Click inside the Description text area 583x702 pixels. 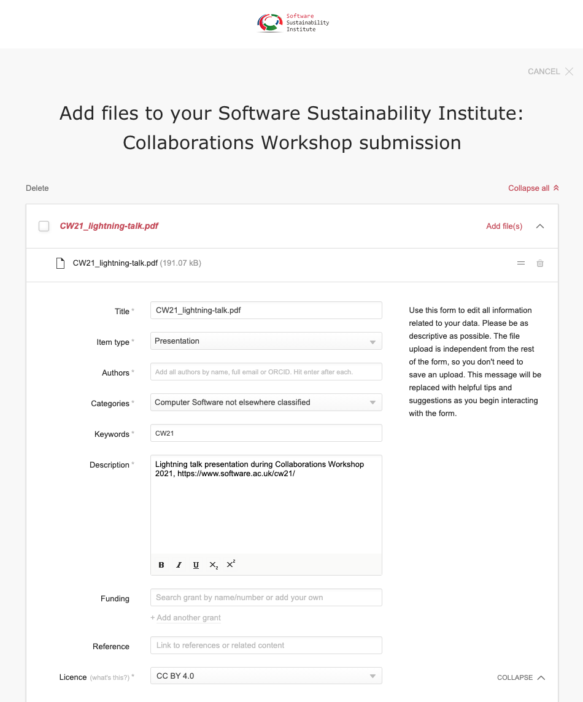point(266,504)
